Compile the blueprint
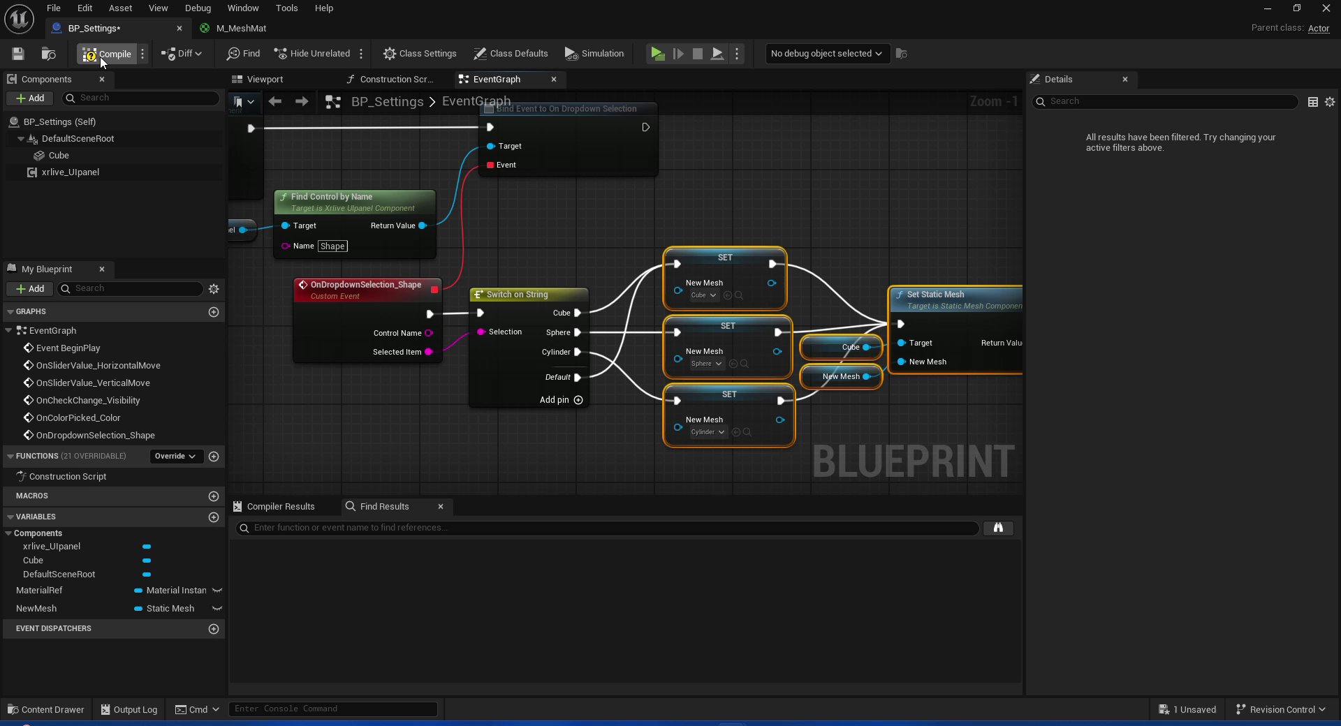Viewport: 1341px width, 726px height. point(106,54)
